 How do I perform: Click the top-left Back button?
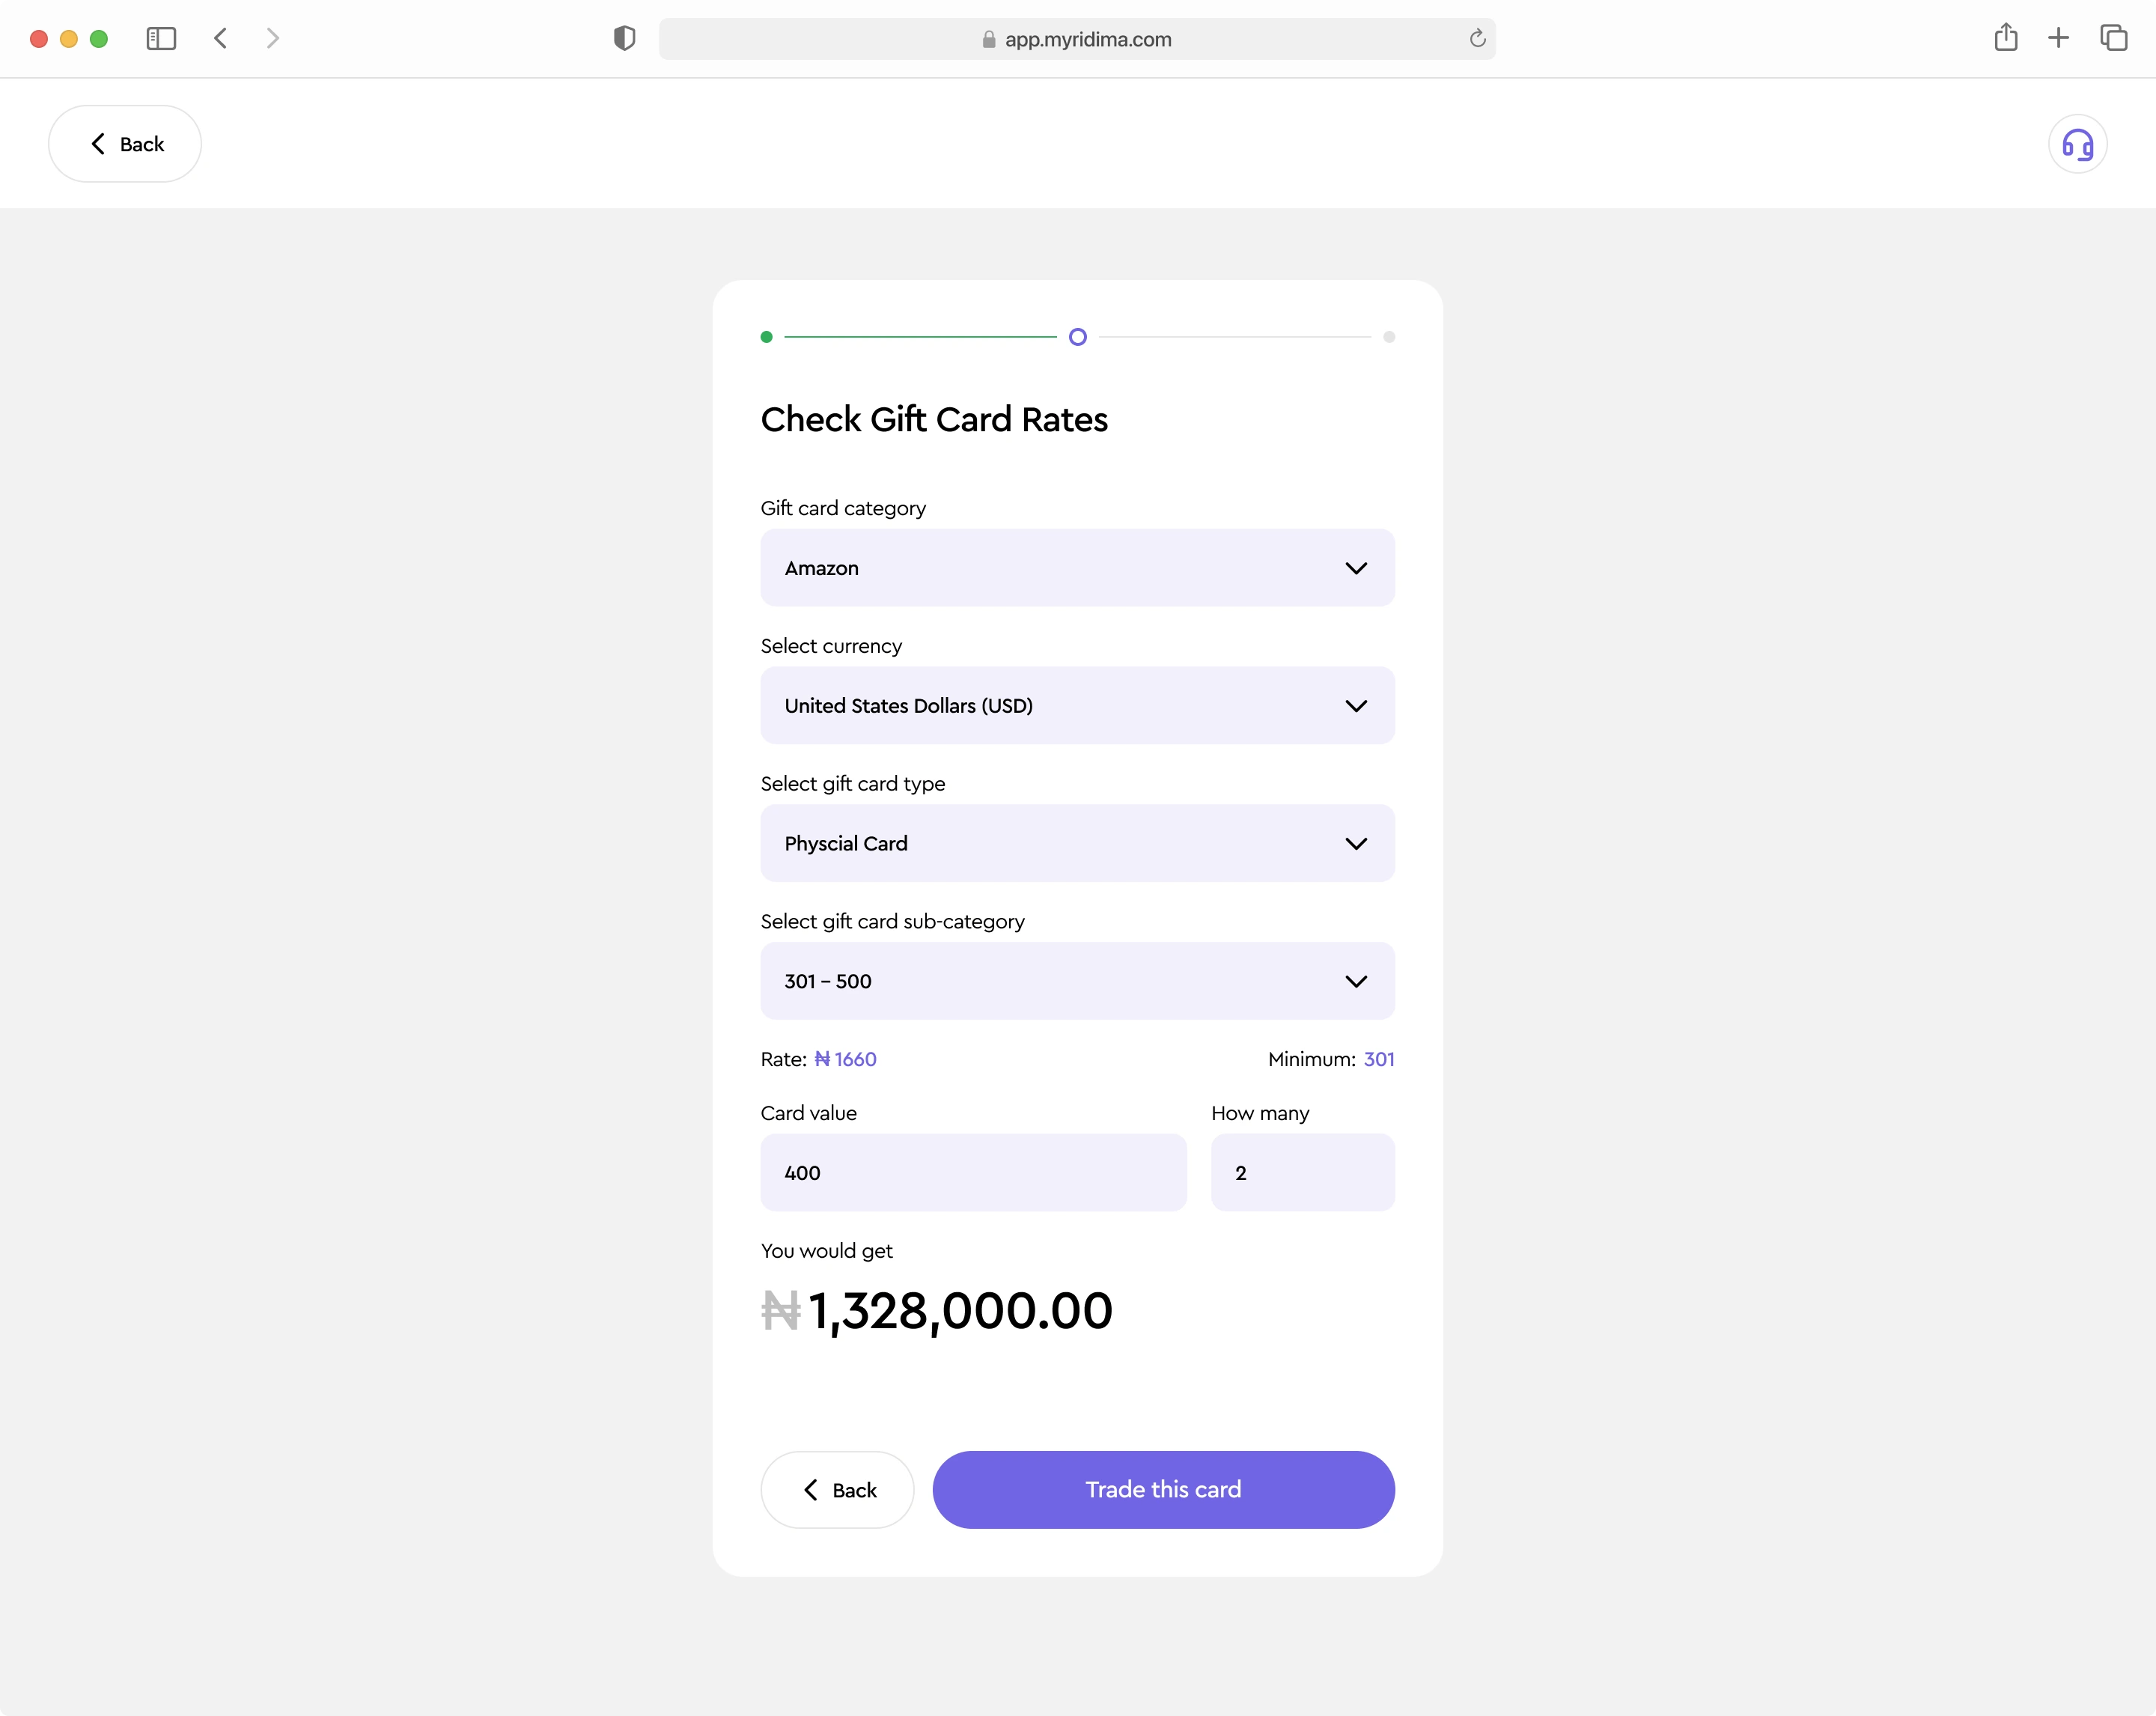tap(125, 144)
